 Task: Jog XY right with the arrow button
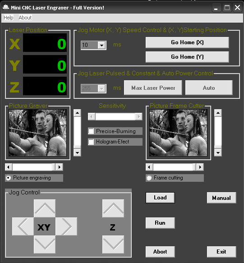[66, 226]
